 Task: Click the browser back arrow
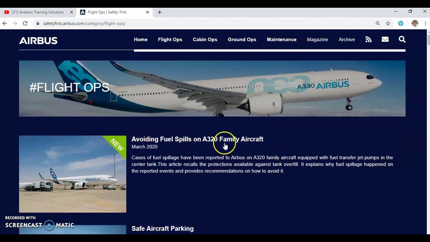(5, 23)
